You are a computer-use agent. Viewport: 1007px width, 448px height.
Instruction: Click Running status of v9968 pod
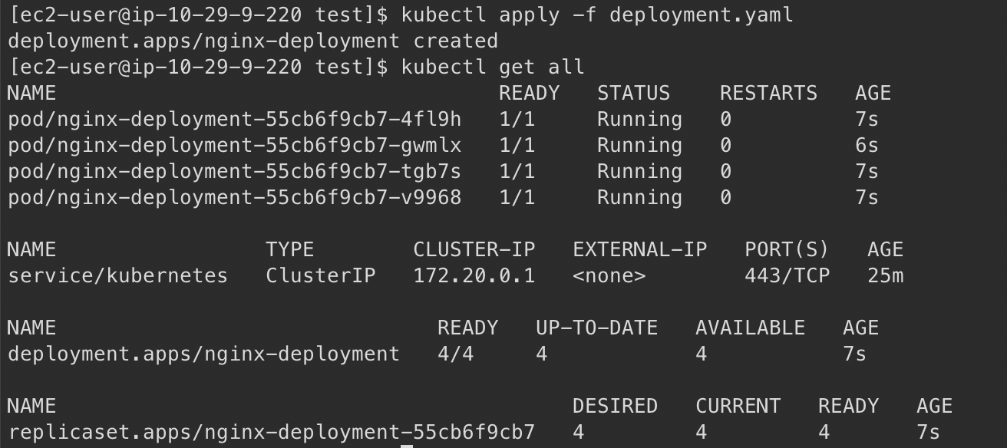[639, 197]
